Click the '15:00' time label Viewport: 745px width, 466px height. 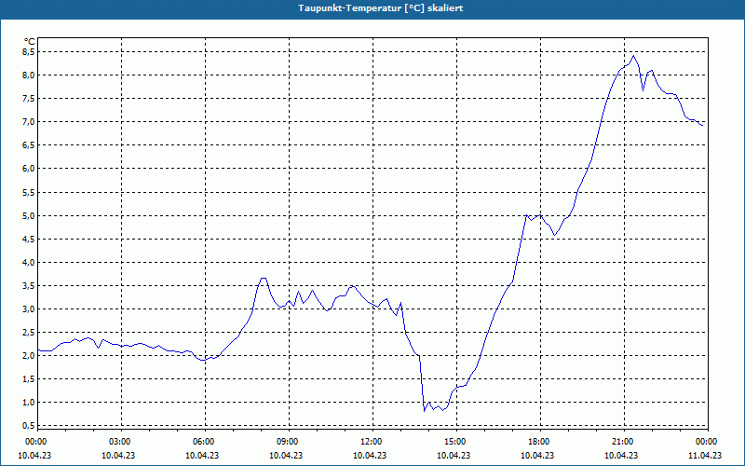[x=456, y=442]
